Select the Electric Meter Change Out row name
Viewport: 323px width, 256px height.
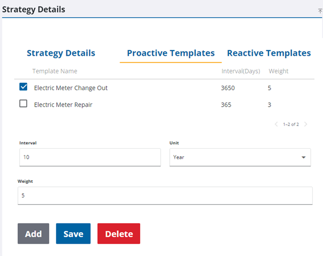(x=71, y=88)
